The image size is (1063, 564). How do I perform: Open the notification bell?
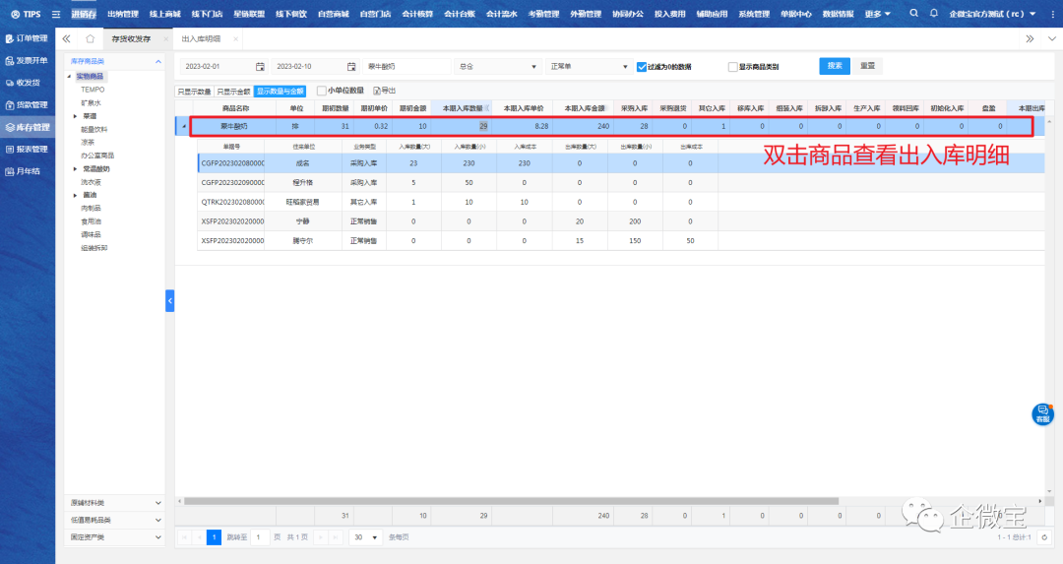[934, 14]
